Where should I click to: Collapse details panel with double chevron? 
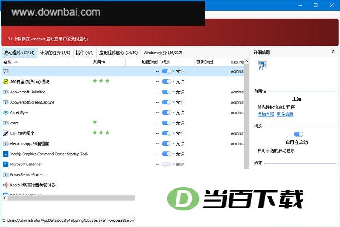pyautogui.click(x=333, y=52)
